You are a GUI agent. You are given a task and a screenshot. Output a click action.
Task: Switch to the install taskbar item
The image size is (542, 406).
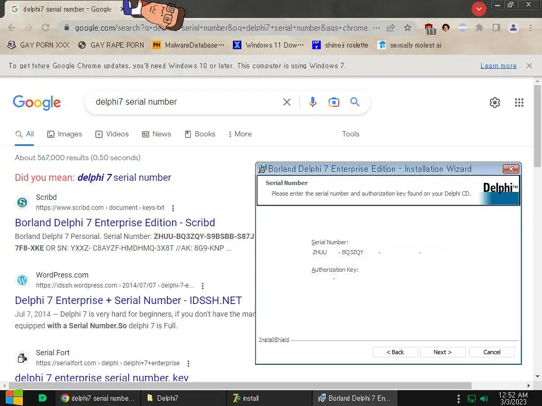[x=269, y=398]
